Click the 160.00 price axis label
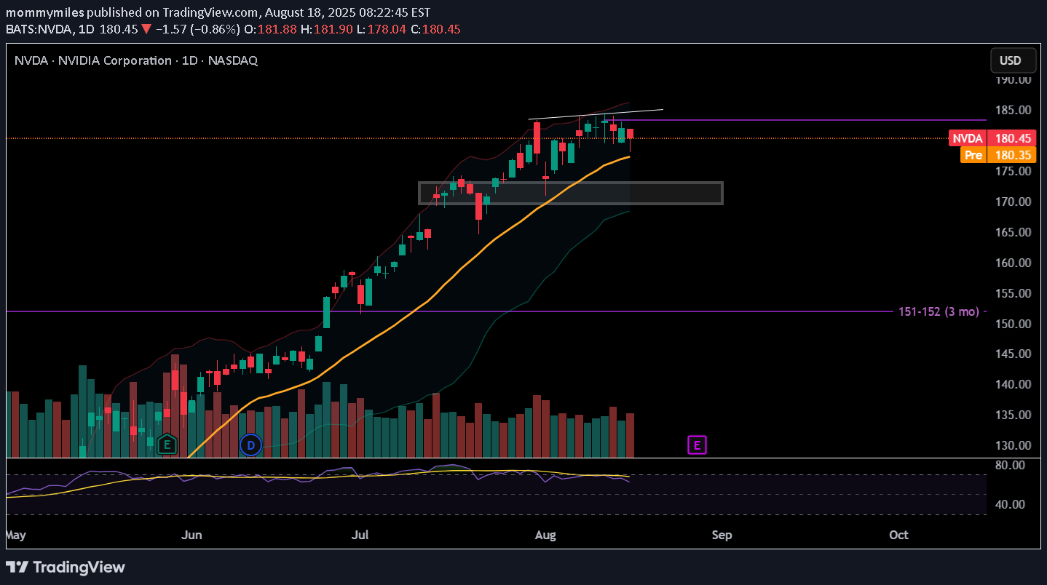This screenshot has height=585, width=1047. coord(1014,263)
